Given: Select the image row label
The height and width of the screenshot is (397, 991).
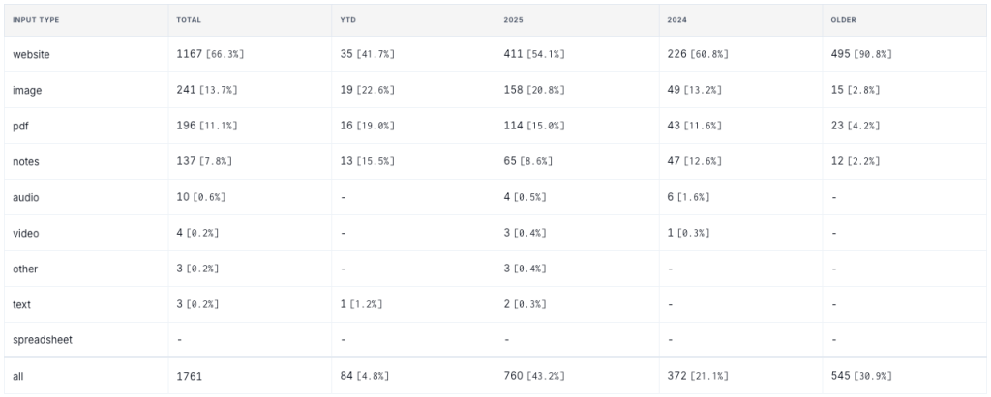Looking at the screenshot, I should 27,90.
